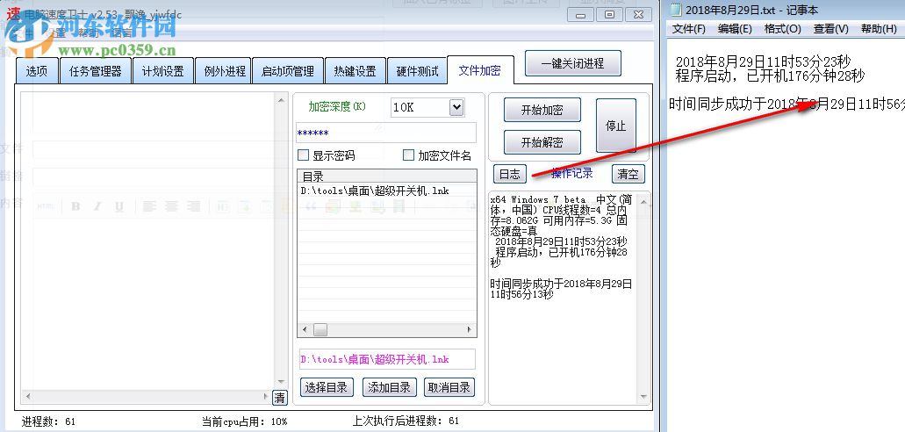Click the 选择目录 button

(327, 387)
